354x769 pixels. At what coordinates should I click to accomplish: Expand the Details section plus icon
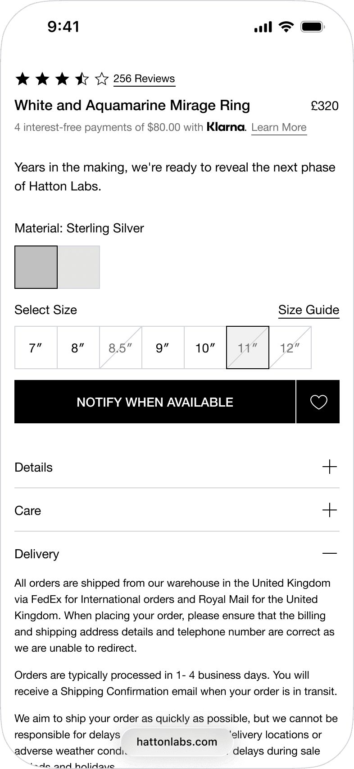point(330,467)
